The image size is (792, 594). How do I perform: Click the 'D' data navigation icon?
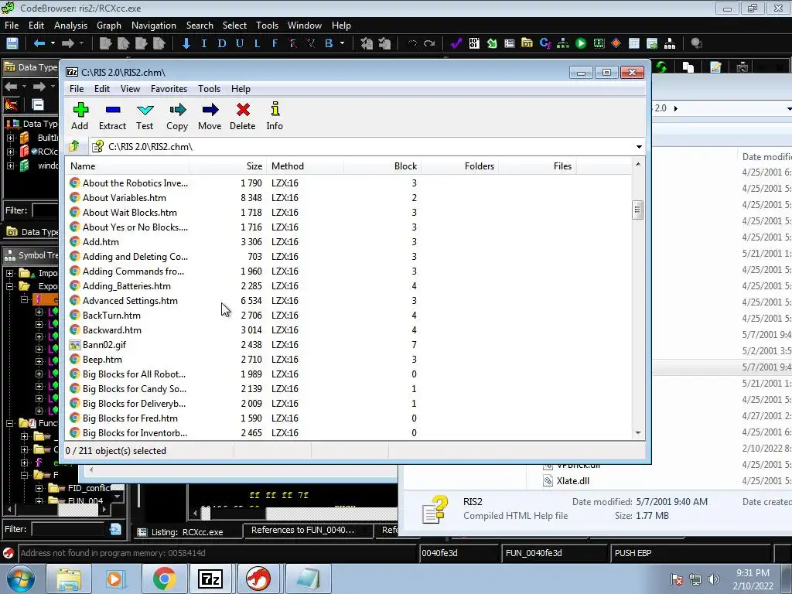(x=222, y=43)
